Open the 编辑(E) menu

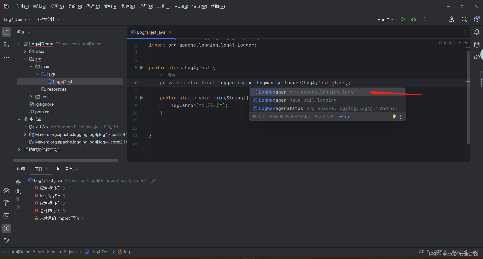[39, 6]
